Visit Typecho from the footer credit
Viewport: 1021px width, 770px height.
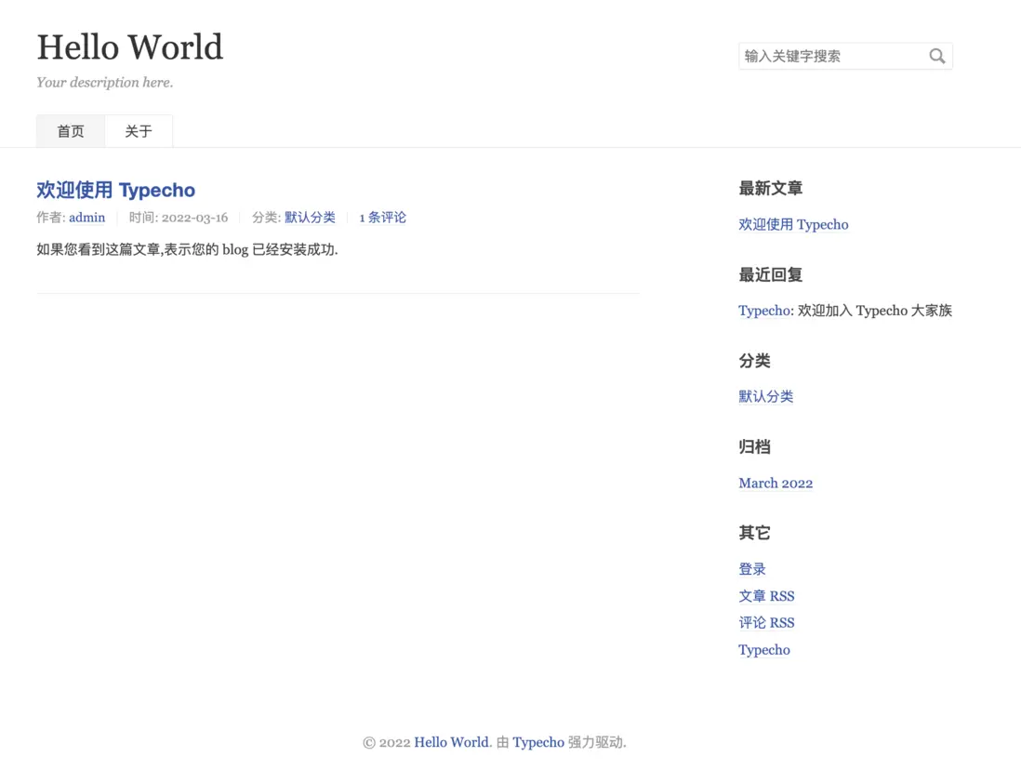click(x=538, y=742)
